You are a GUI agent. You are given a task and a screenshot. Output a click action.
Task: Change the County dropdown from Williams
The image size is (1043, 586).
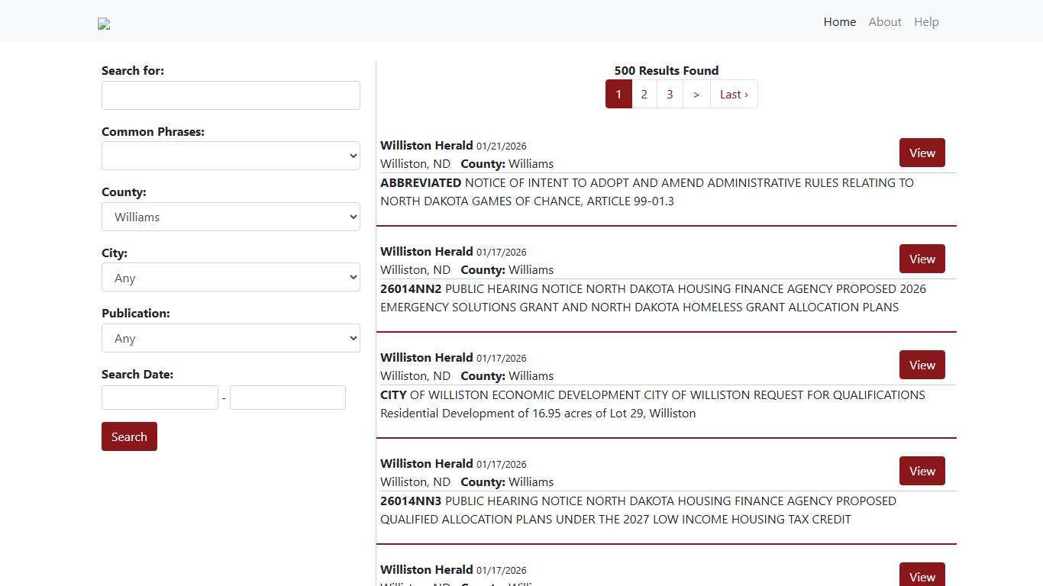231,217
